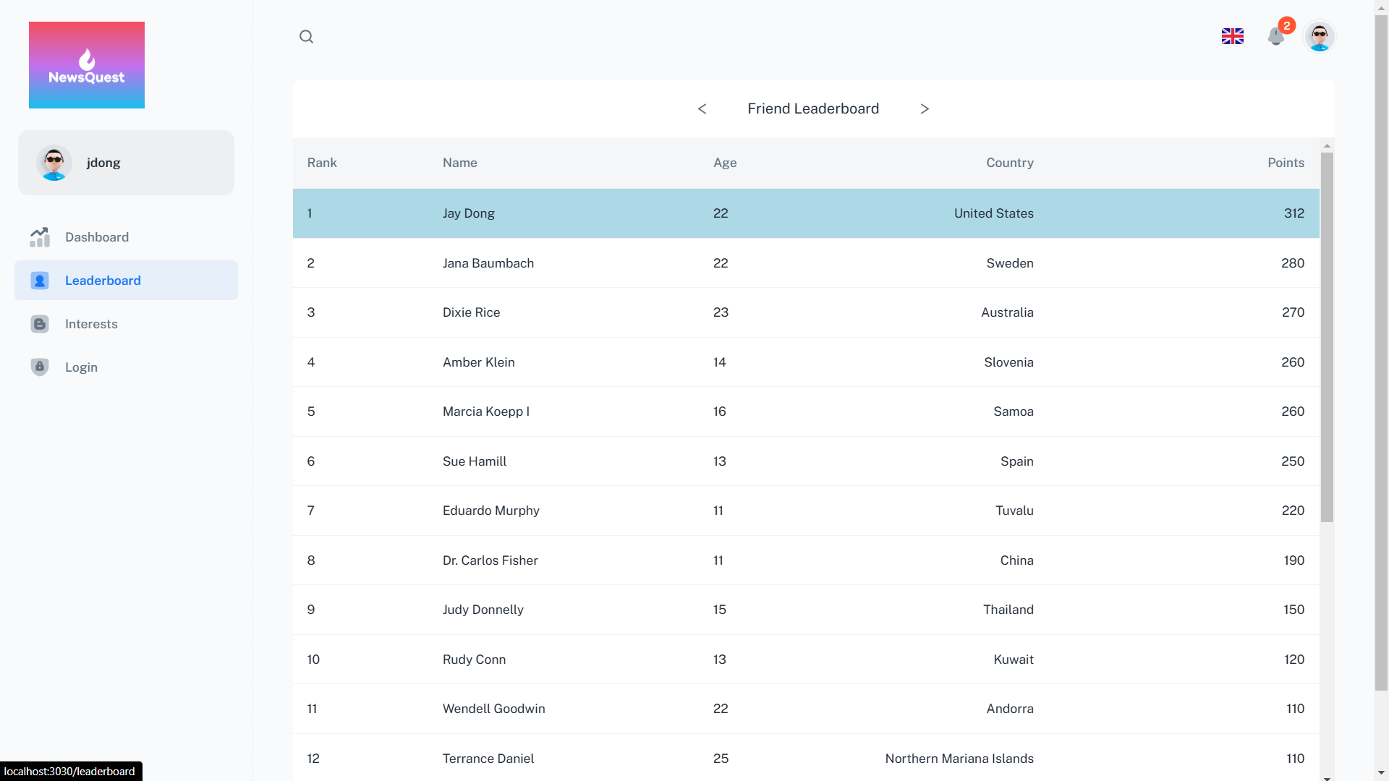
Task: Open the top-right account avatar
Action: pyautogui.click(x=1319, y=36)
